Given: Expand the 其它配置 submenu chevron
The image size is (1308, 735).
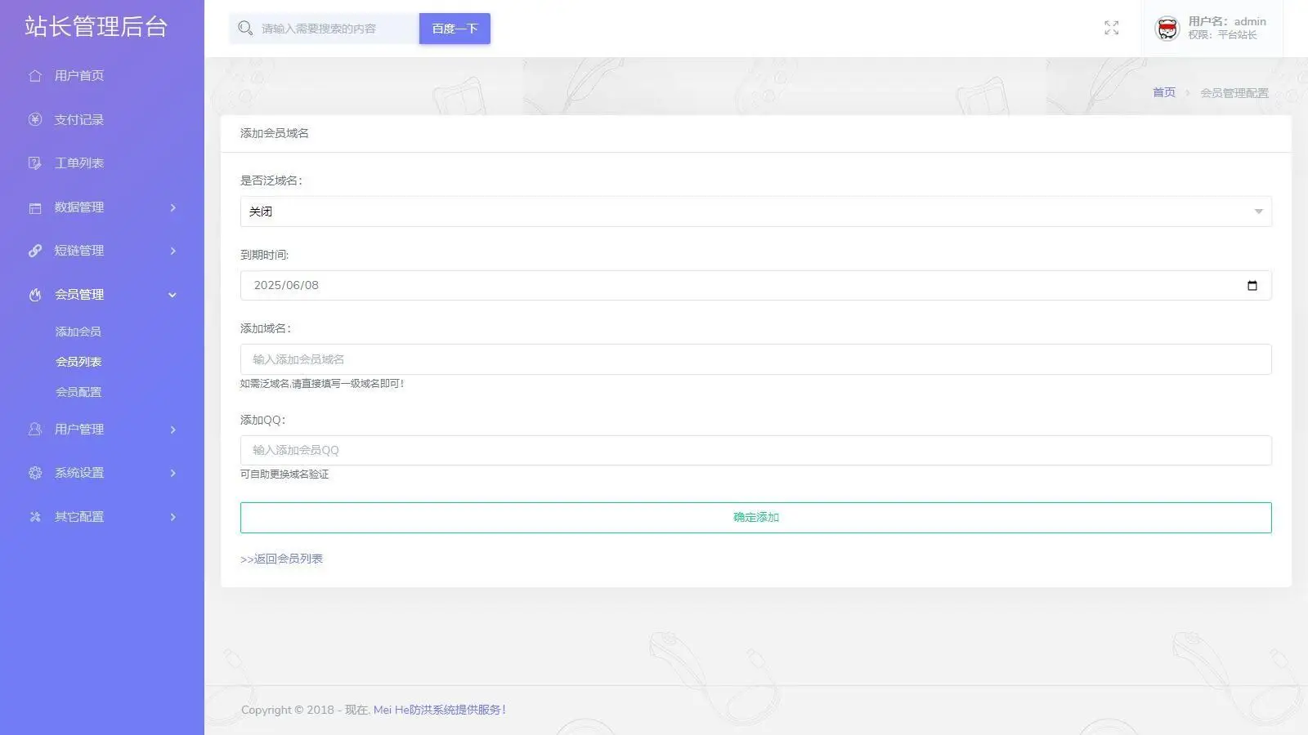Looking at the screenshot, I should pos(172,517).
